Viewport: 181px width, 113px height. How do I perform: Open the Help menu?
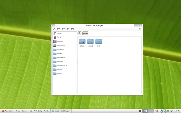73,29
